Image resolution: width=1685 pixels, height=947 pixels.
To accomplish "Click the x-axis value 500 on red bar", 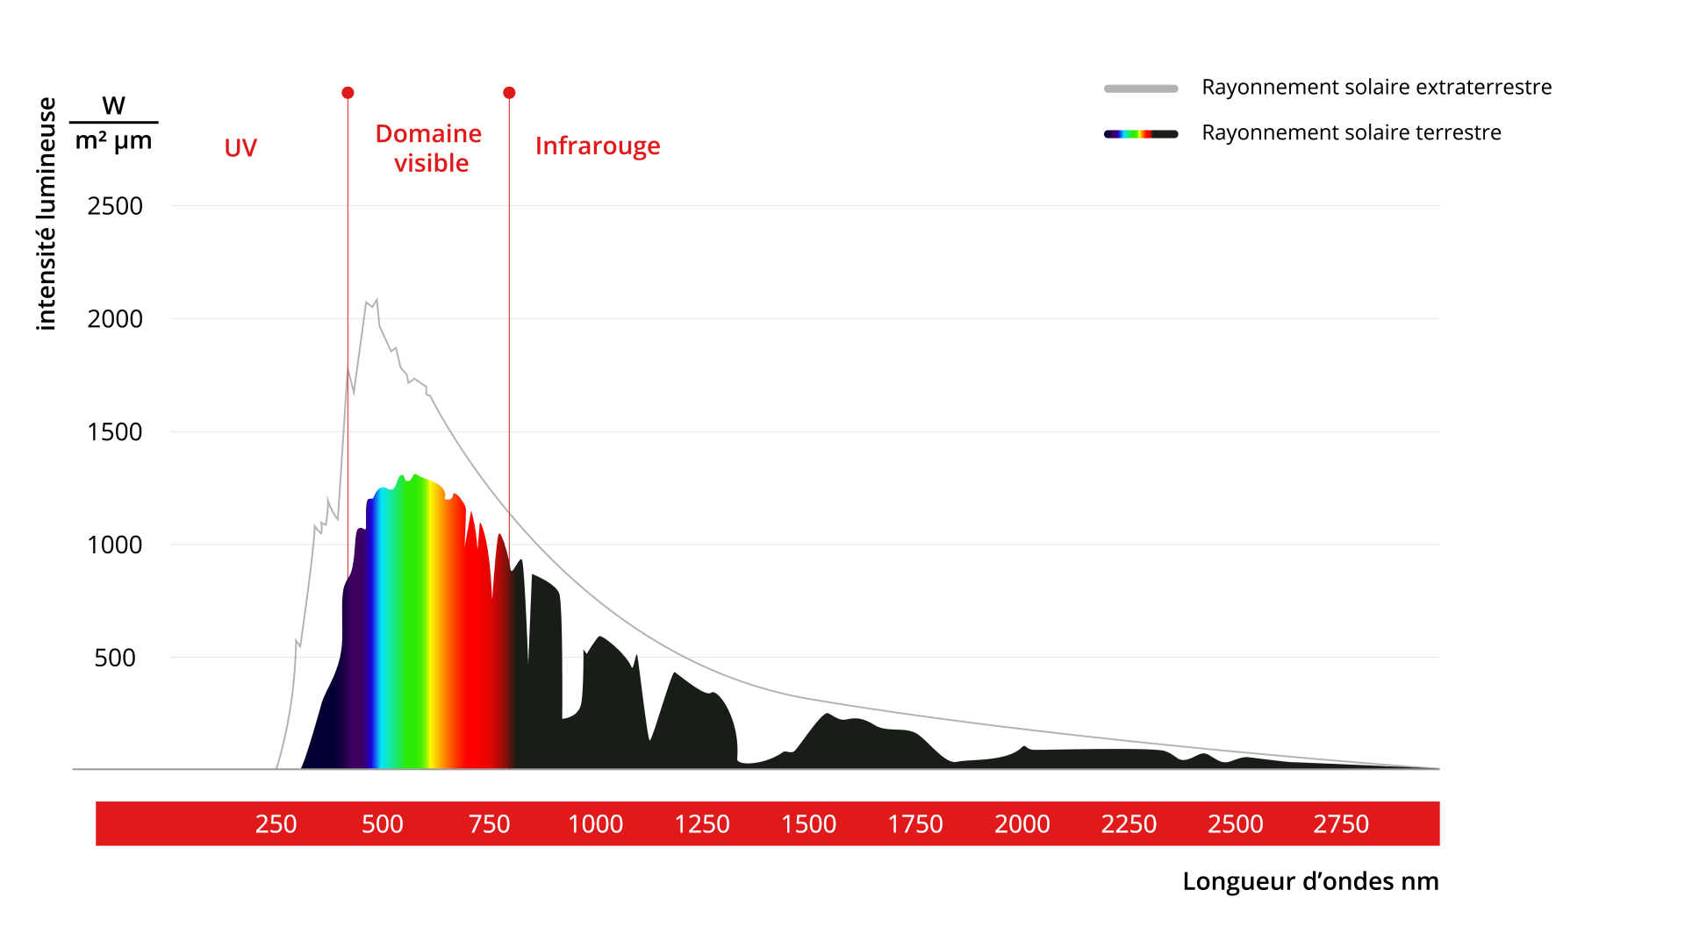I will [x=383, y=824].
